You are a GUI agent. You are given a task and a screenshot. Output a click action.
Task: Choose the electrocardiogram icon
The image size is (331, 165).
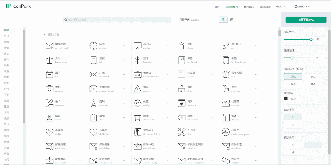point(226,132)
